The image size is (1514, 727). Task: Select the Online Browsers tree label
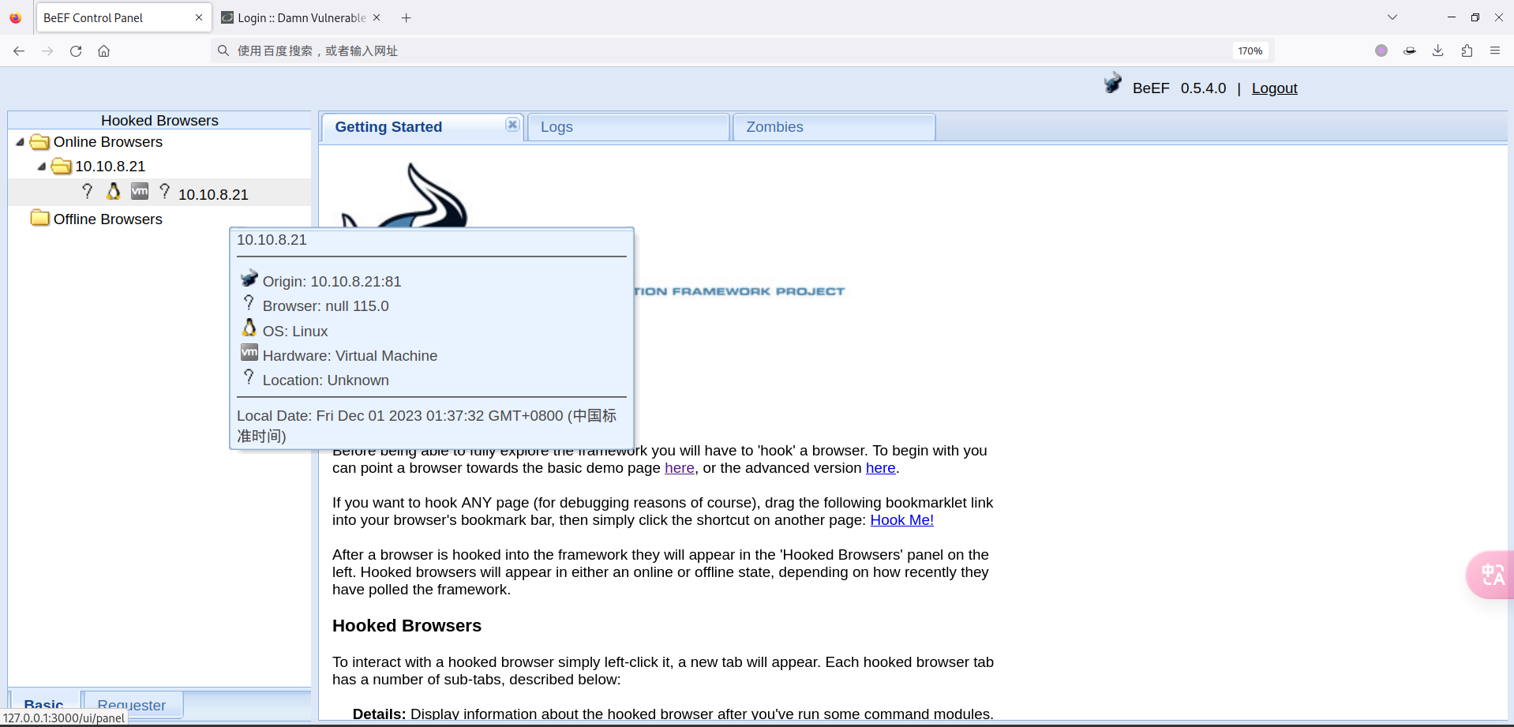tap(108, 142)
